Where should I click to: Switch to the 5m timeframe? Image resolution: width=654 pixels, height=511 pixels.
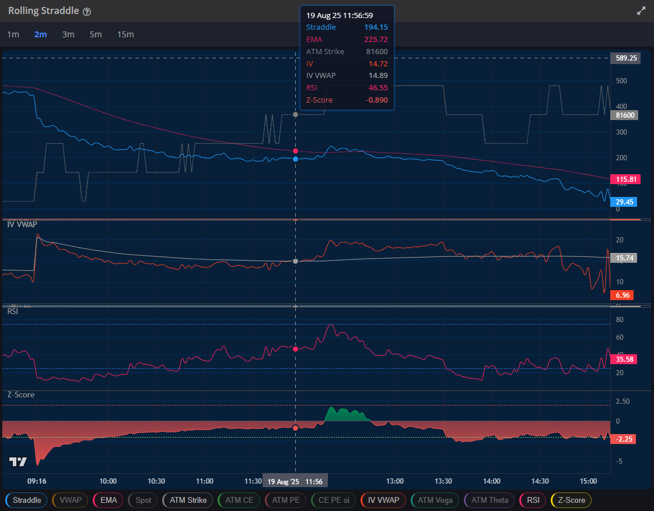coord(96,34)
